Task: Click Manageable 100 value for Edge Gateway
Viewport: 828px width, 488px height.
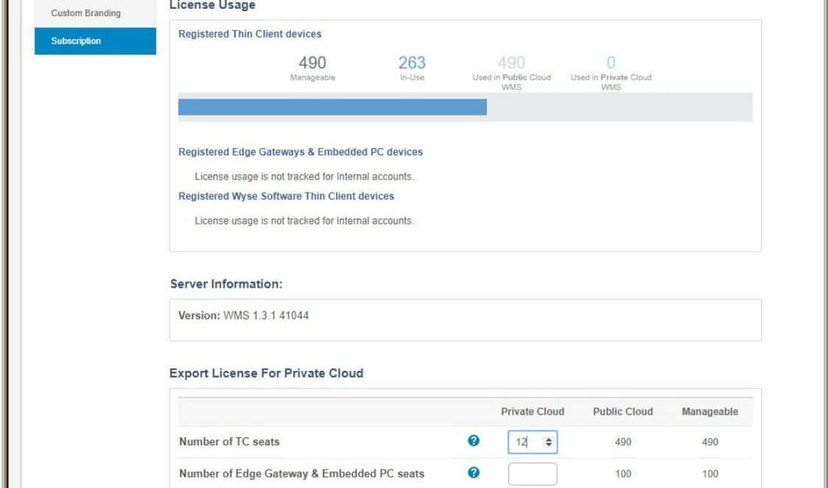Action: click(x=710, y=474)
